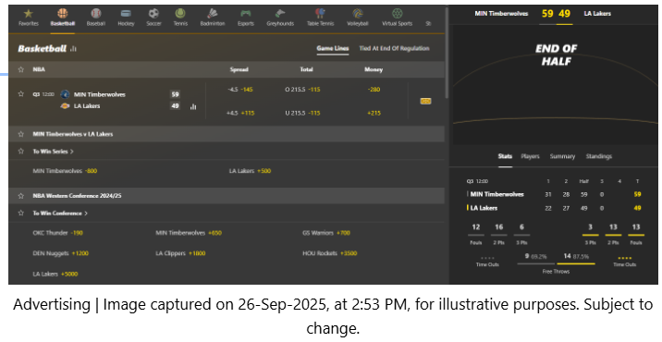Pick LA Lakers +5000 to win conference

tap(55, 274)
